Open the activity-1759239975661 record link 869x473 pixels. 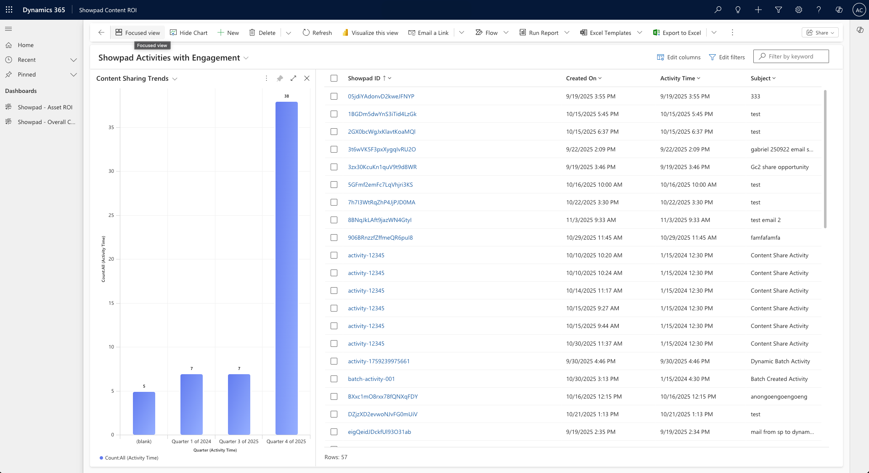379,361
